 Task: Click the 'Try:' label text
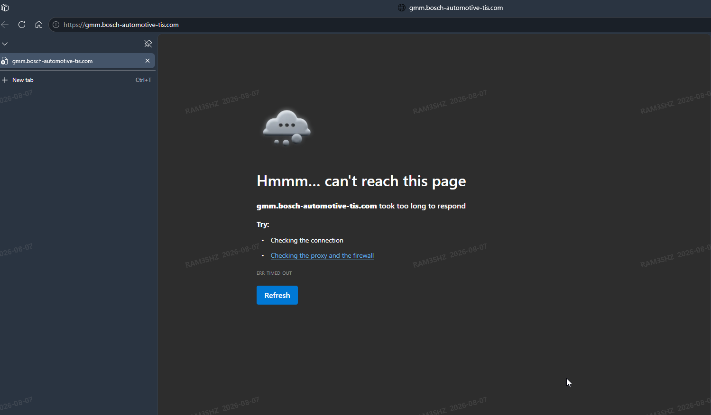[263, 225]
